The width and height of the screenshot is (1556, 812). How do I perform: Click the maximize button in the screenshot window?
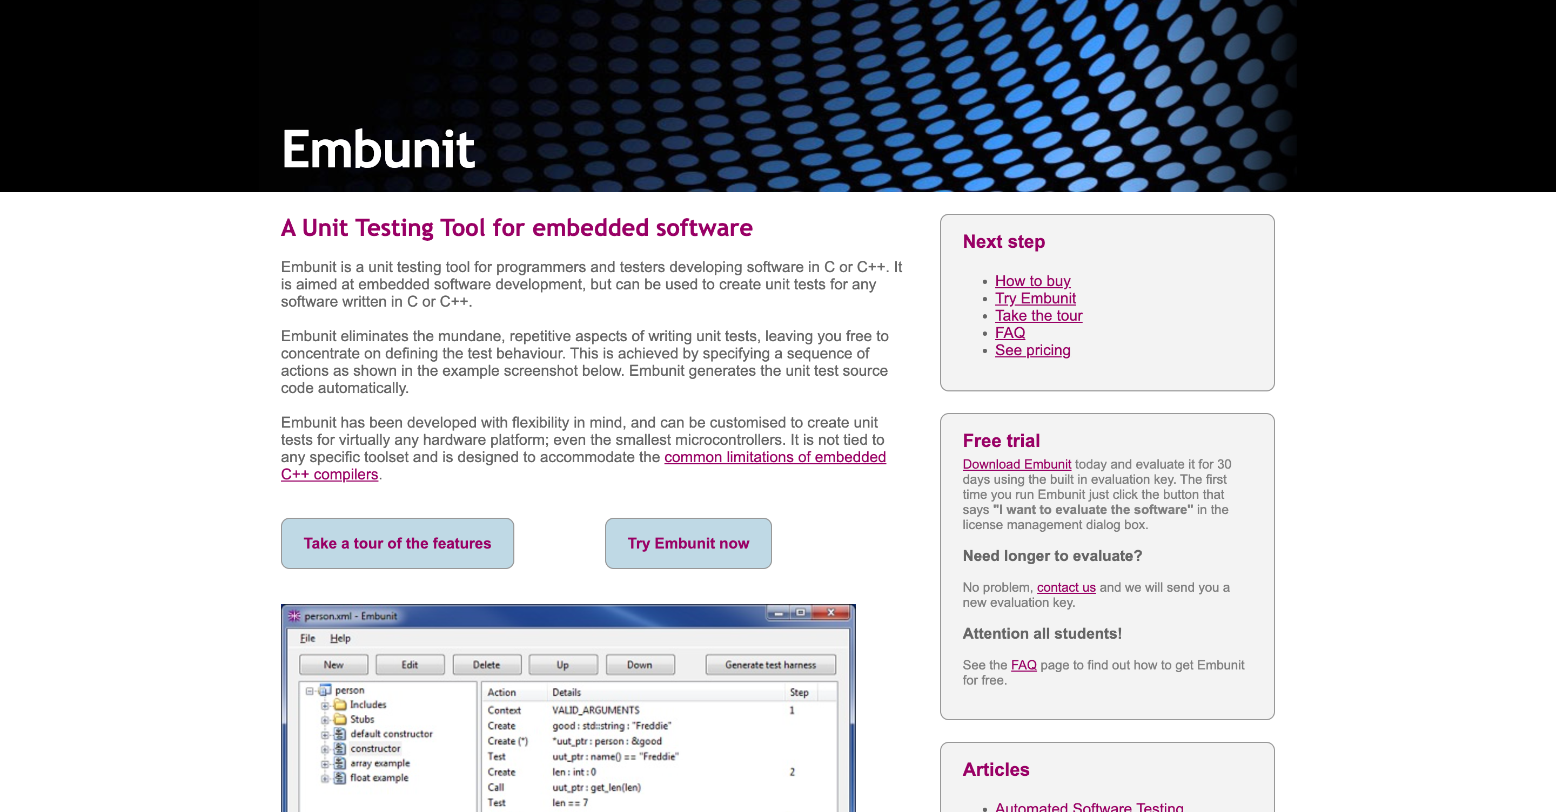click(801, 613)
